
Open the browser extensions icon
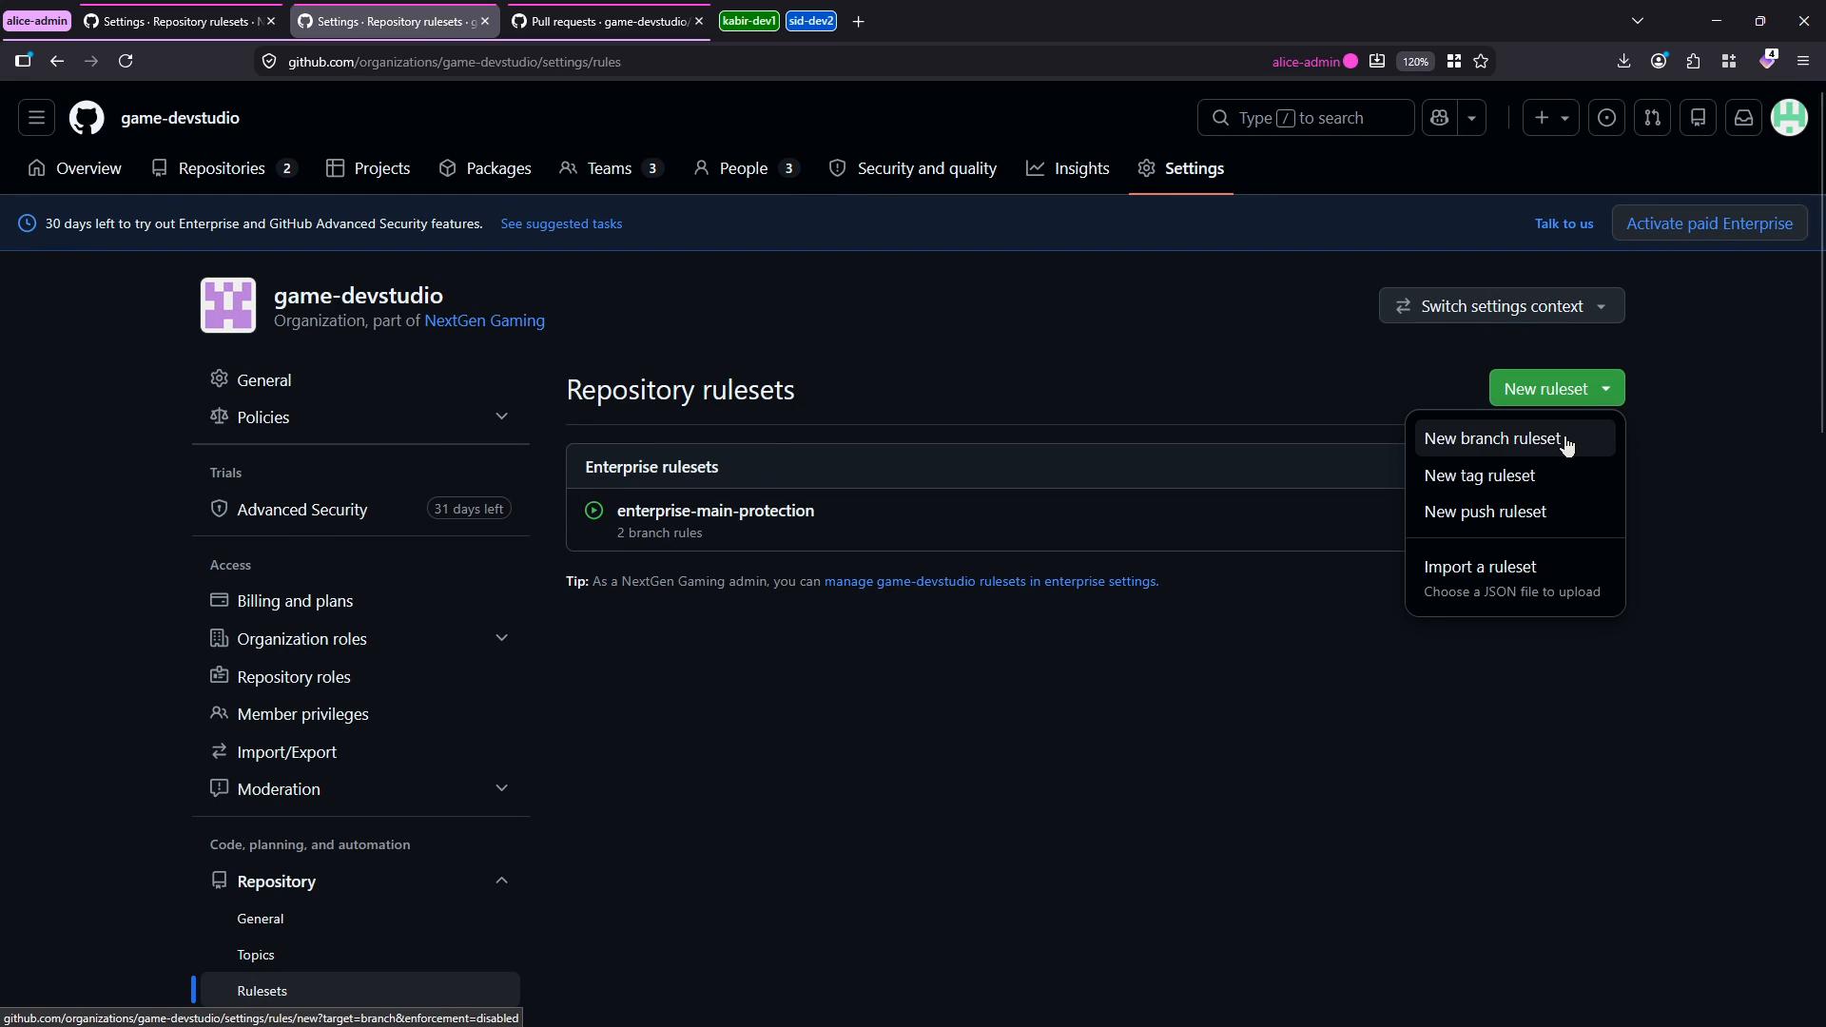(x=1693, y=61)
